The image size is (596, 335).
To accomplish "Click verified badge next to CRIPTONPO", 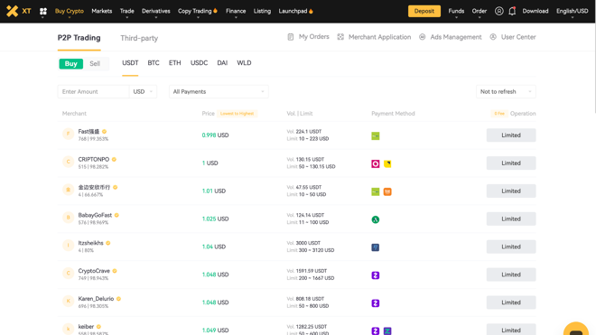I will (x=114, y=159).
